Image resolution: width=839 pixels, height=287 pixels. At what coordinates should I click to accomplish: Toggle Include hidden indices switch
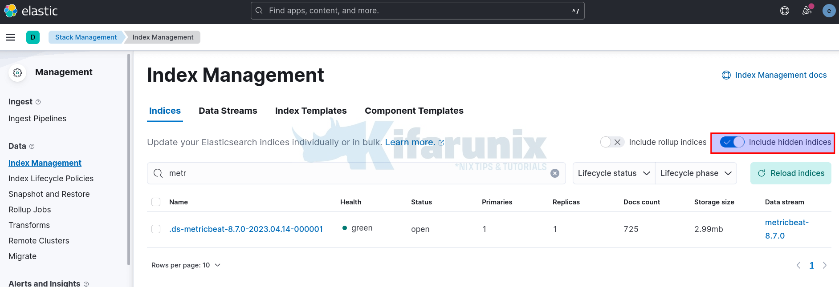(732, 142)
